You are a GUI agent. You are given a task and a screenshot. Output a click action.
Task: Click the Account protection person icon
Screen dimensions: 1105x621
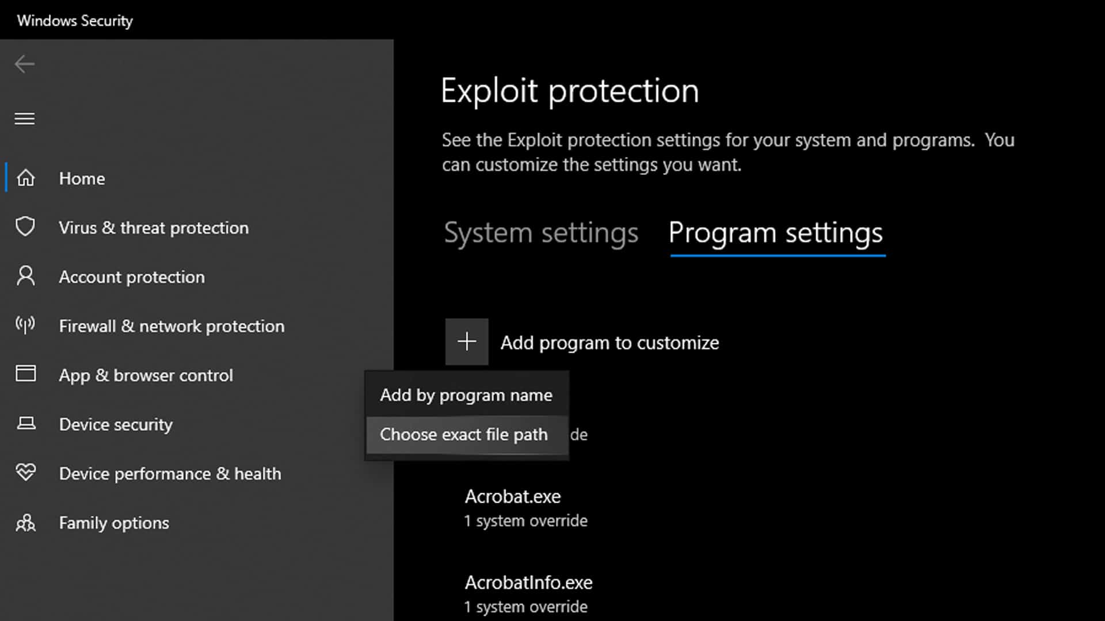(x=26, y=276)
